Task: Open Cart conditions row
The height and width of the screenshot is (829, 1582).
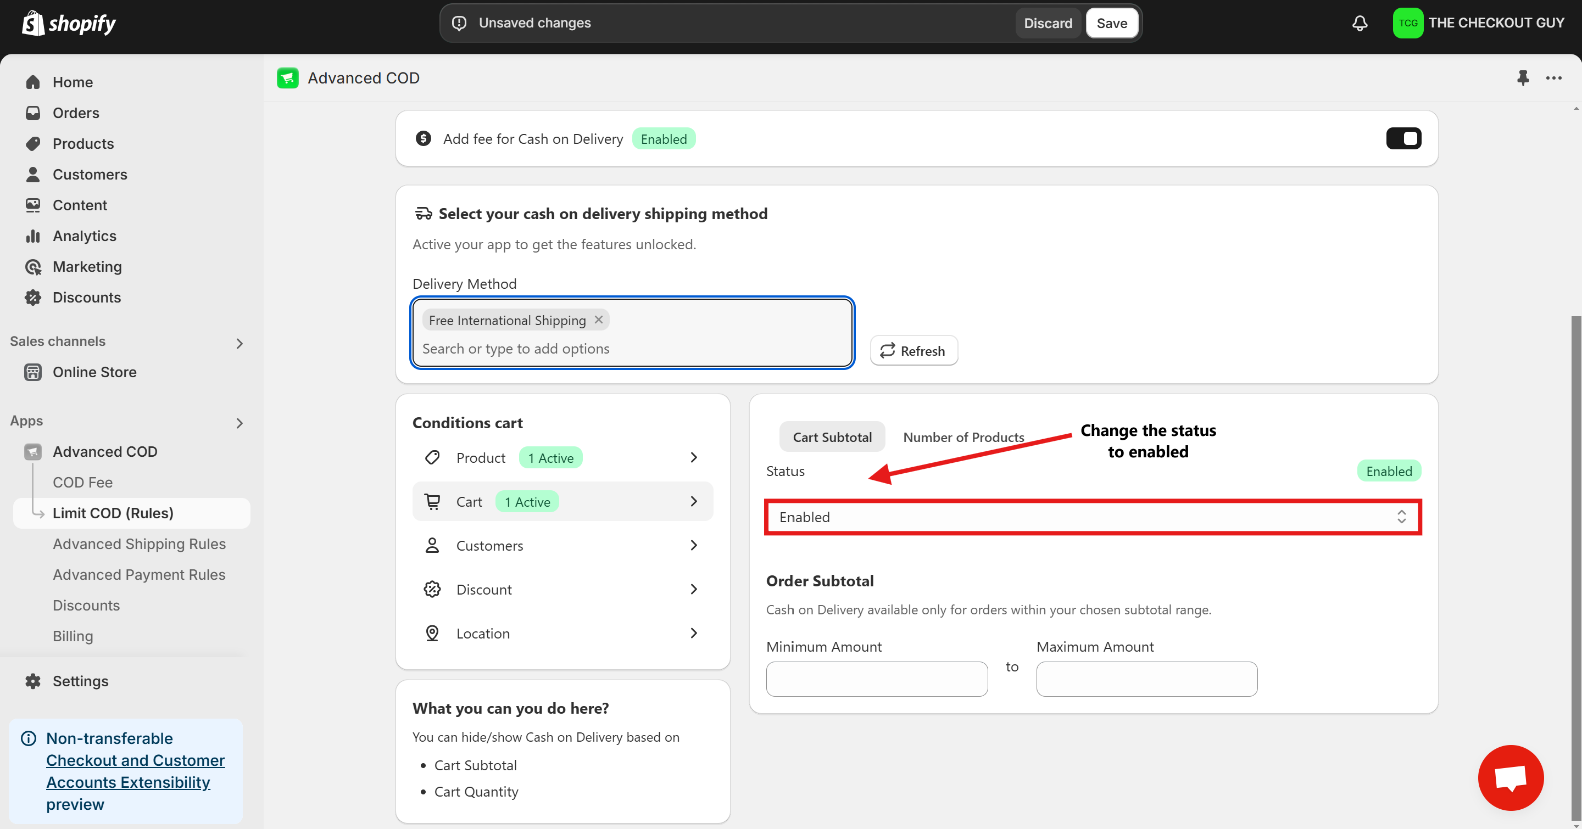Action: pyautogui.click(x=562, y=501)
